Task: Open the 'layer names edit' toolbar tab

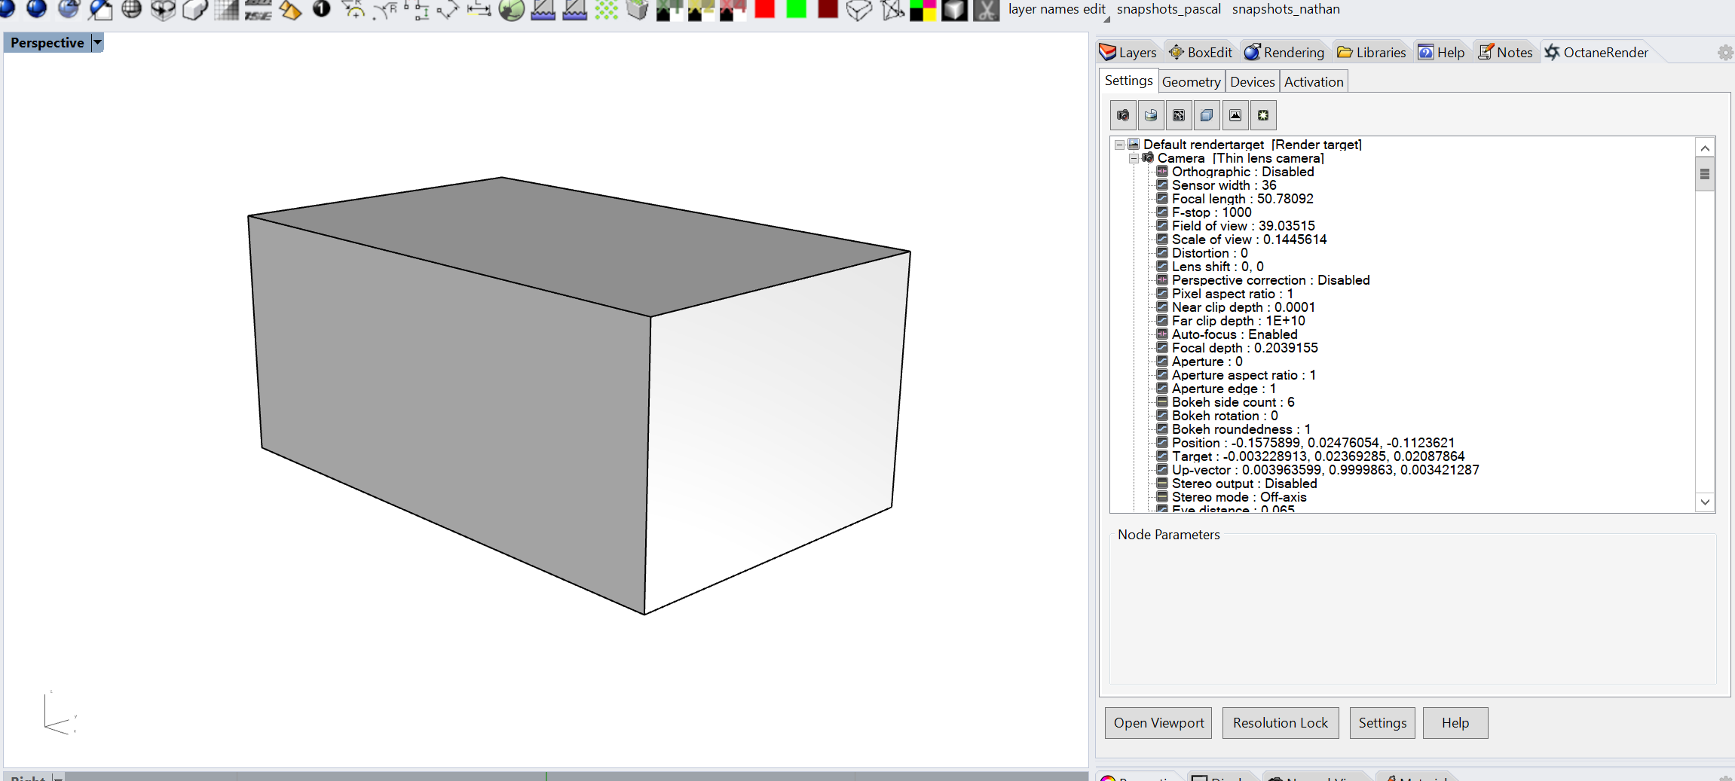Action: (x=1057, y=9)
